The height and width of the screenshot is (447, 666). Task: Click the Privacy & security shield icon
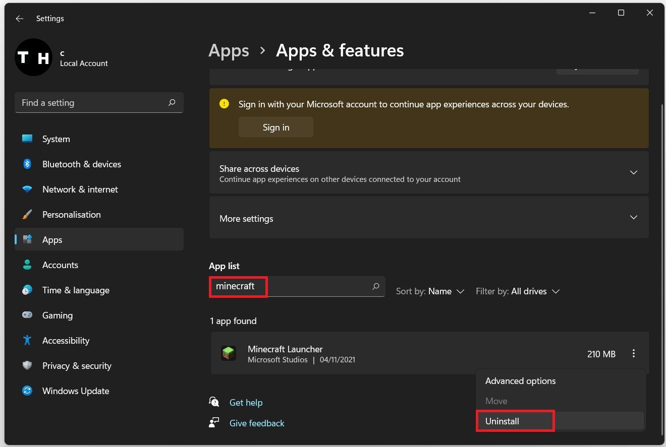pos(27,366)
